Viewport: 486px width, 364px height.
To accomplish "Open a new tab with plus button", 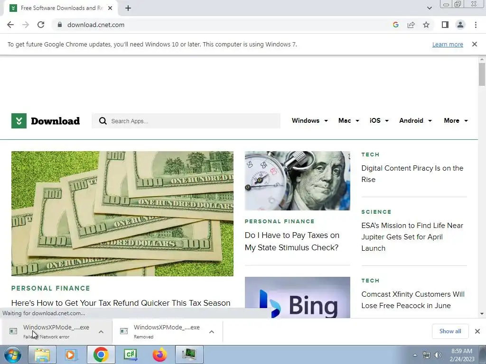I will [x=128, y=8].
